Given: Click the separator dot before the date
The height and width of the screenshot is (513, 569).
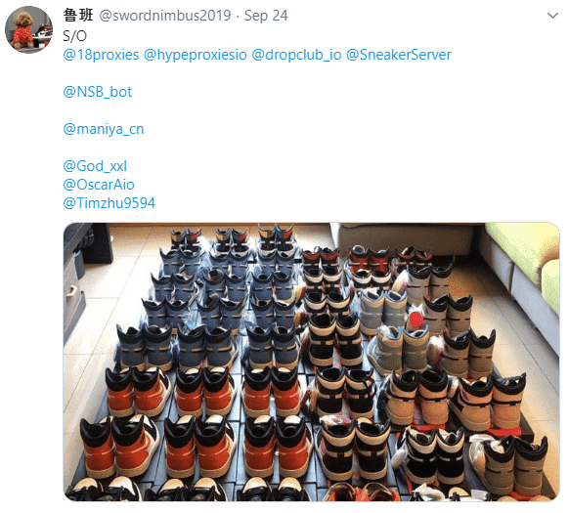Looking at the screenshot, I should (238, 16).
